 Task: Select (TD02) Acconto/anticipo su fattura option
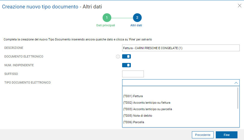pyautogui.click(x=180, y=103)
